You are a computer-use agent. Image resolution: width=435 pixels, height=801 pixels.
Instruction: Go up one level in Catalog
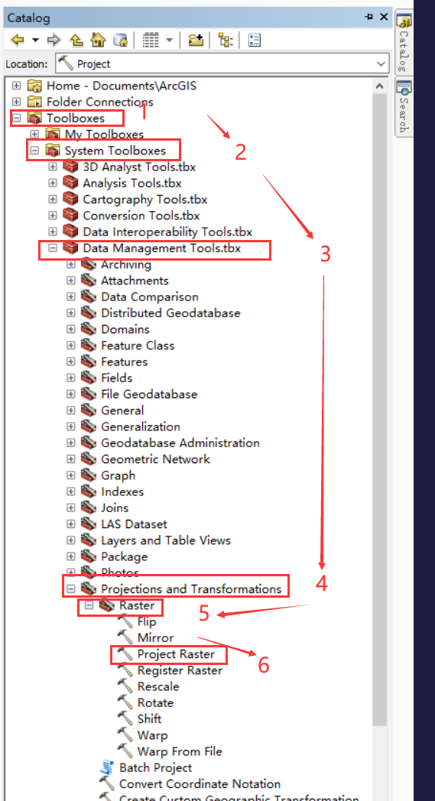[76, 39]
